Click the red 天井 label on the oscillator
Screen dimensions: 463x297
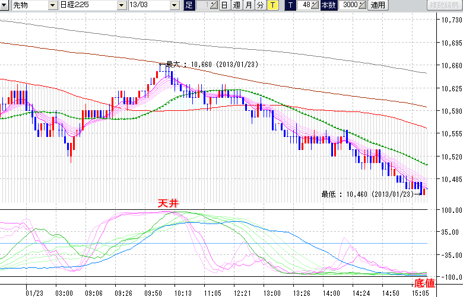pos(167,203)
